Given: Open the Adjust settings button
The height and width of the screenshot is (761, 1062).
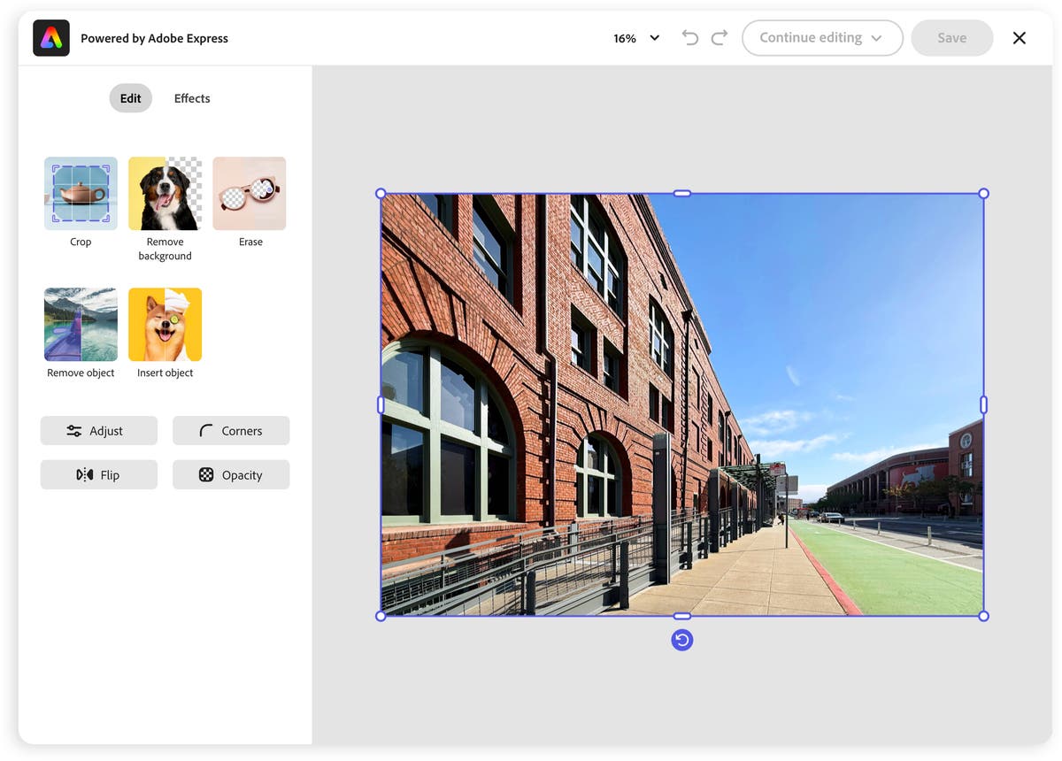Looking at the screenshot, I should tap(98, 431).
